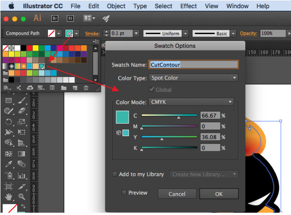Expand the Uniform stroke profile dropdown
This screenshot has height=215, width=291.
point(185,34)
